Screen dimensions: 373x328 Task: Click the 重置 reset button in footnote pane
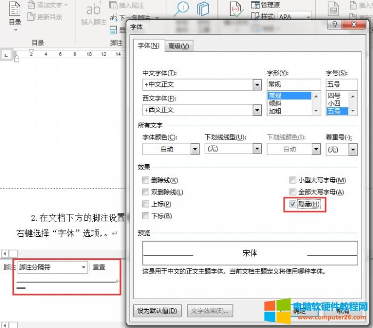(x=99, y=267)
